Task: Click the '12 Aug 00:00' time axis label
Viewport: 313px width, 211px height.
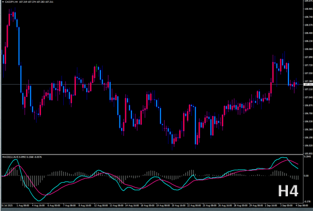Action: [x=101, y=206]
